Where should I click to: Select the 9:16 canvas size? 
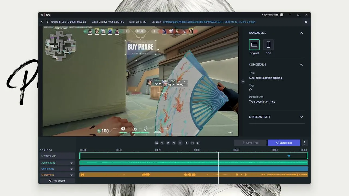(x=268, y=45)
